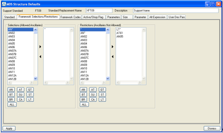The image size is (223, 133).
Task: Show ALL ancillaries in Restrictions list
Action: point(84,104)
